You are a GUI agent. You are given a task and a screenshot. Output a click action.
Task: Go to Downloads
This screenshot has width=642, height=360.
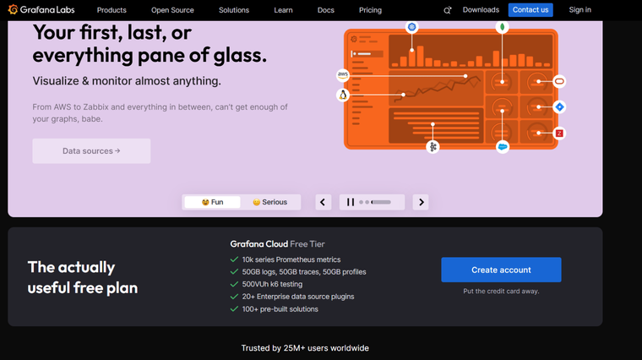(481, 10)
